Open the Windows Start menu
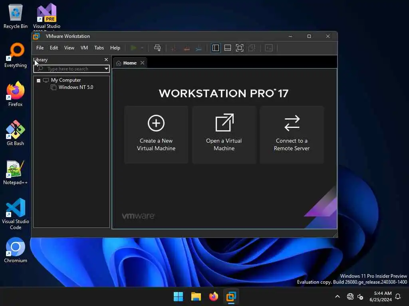 coord(179,296)
